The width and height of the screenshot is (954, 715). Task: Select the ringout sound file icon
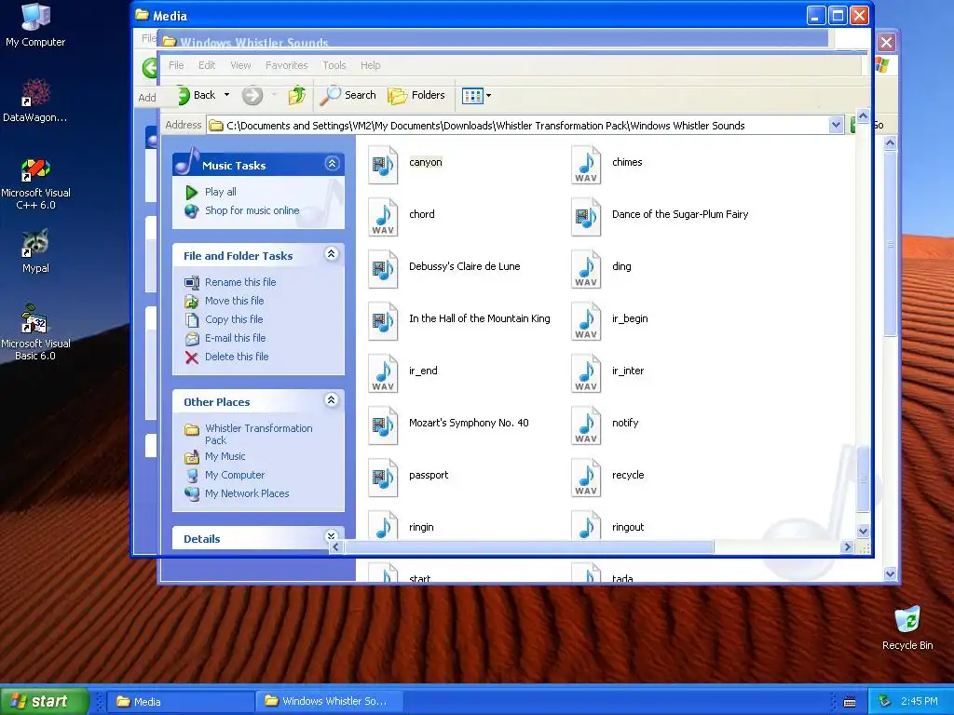click(x=586, y=525)
